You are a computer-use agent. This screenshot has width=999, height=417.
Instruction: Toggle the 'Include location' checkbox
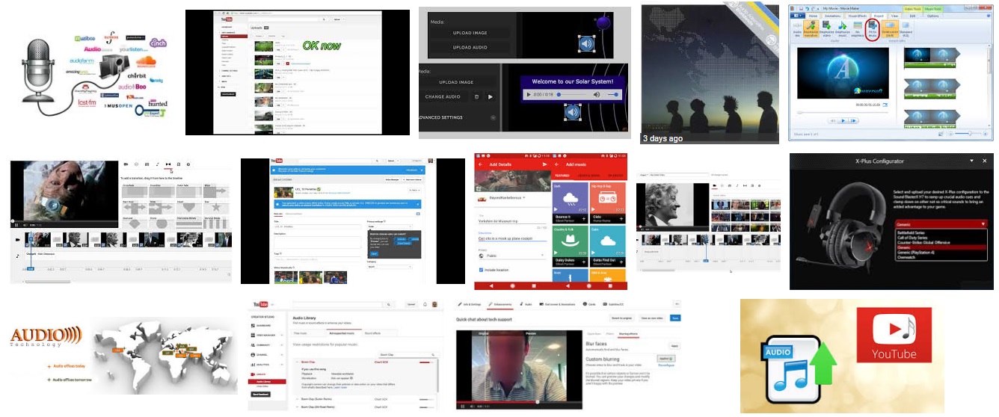[481, 270]
